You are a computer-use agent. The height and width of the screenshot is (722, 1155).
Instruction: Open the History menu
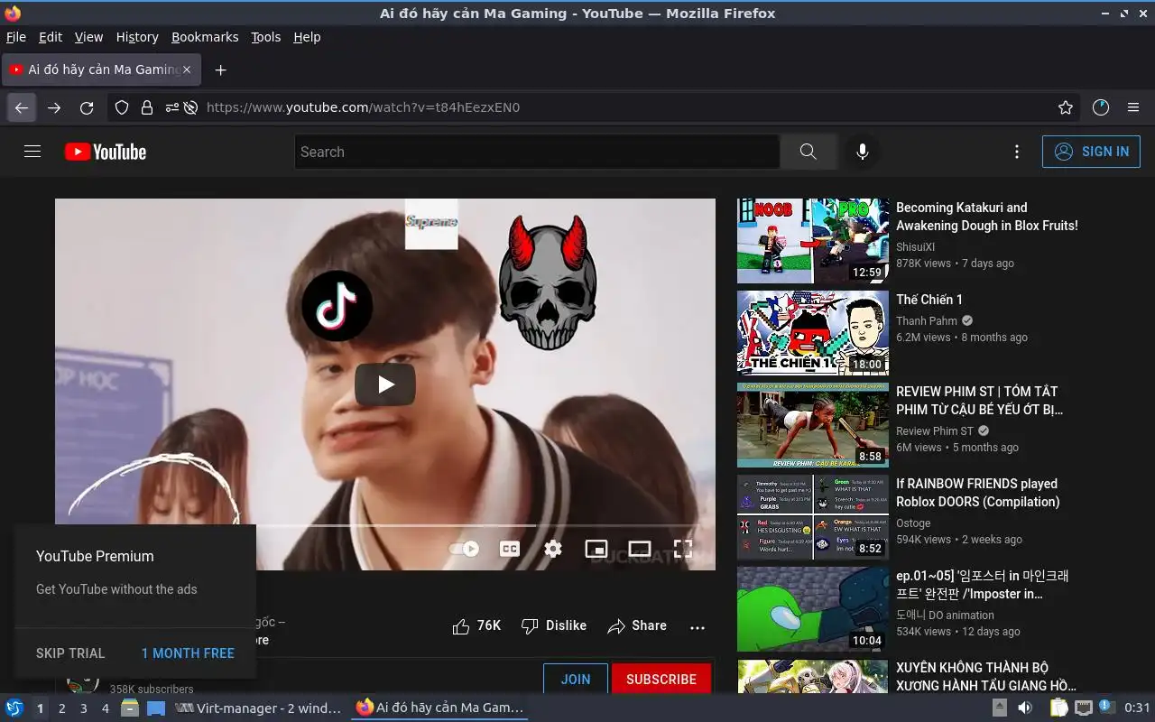tap(137, 37)
